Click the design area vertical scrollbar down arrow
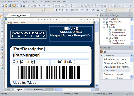This screenshot has width=134, height=96. click(97, 86)
